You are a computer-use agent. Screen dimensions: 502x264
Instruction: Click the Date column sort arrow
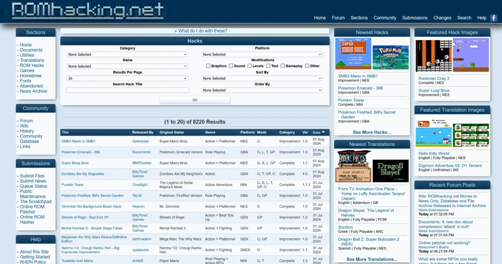click(x=324, y=132)
